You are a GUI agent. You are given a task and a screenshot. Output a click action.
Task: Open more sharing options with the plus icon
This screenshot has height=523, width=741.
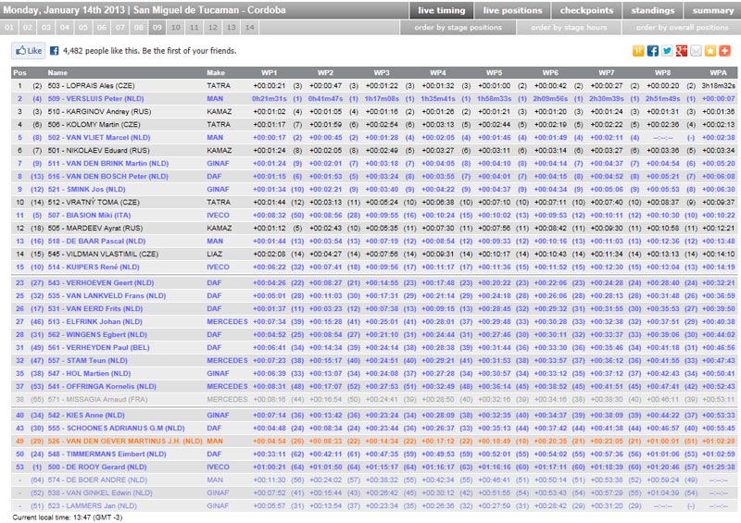click(x=724, y=51)
